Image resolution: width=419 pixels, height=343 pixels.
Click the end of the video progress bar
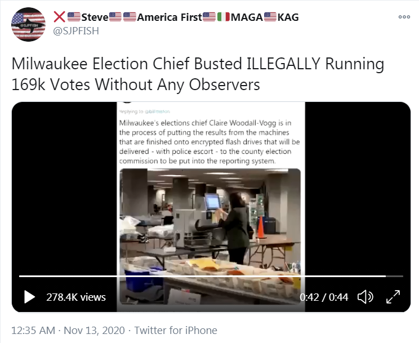pyautogui.click(x=401, y=276)
